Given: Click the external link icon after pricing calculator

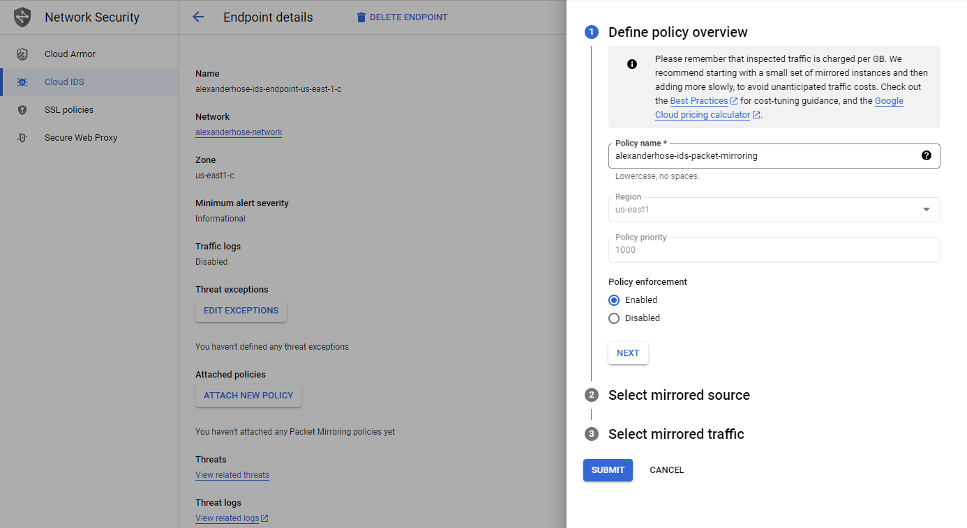Looking at the screenshot, I should (756, 116).
